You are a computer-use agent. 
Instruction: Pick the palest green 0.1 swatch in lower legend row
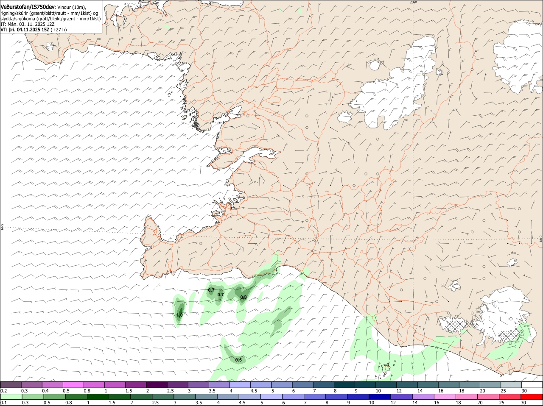(x=11, y=397)
